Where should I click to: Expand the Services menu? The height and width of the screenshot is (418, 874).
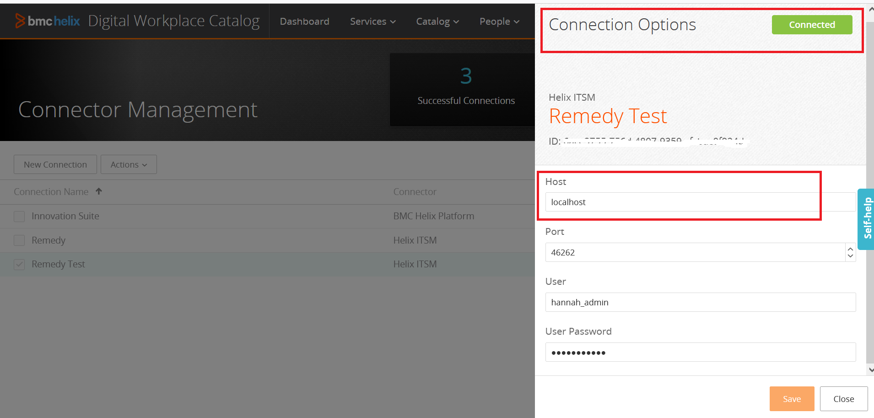click(x=372, y=22)
